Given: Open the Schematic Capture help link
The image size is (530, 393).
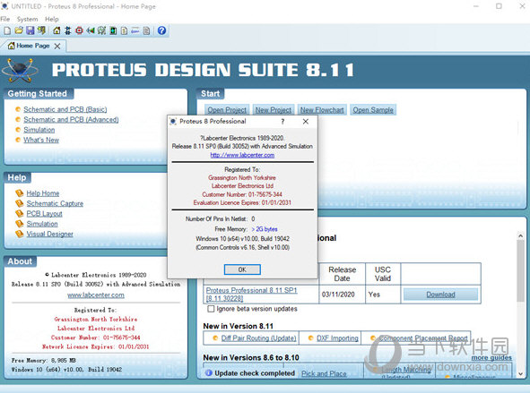Looking at the screenshot, I should 55,203.
